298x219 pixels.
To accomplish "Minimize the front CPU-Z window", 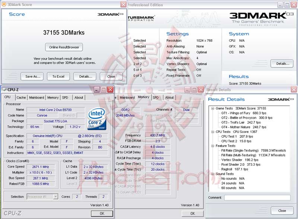I will [96, 89].
